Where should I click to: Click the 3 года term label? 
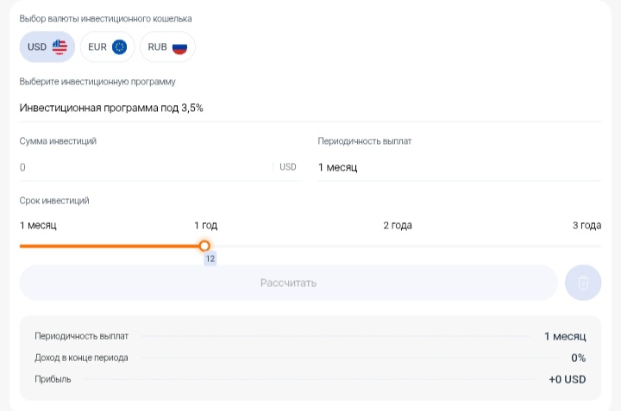point(586,226)
